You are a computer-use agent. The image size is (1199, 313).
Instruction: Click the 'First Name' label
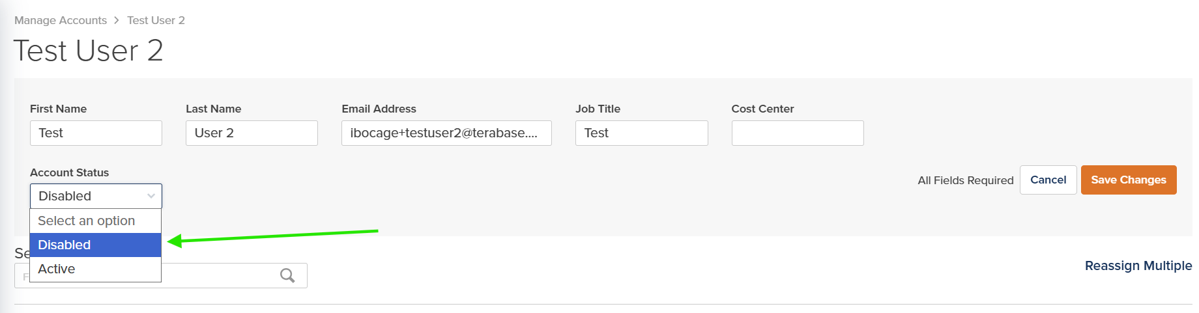58,109
